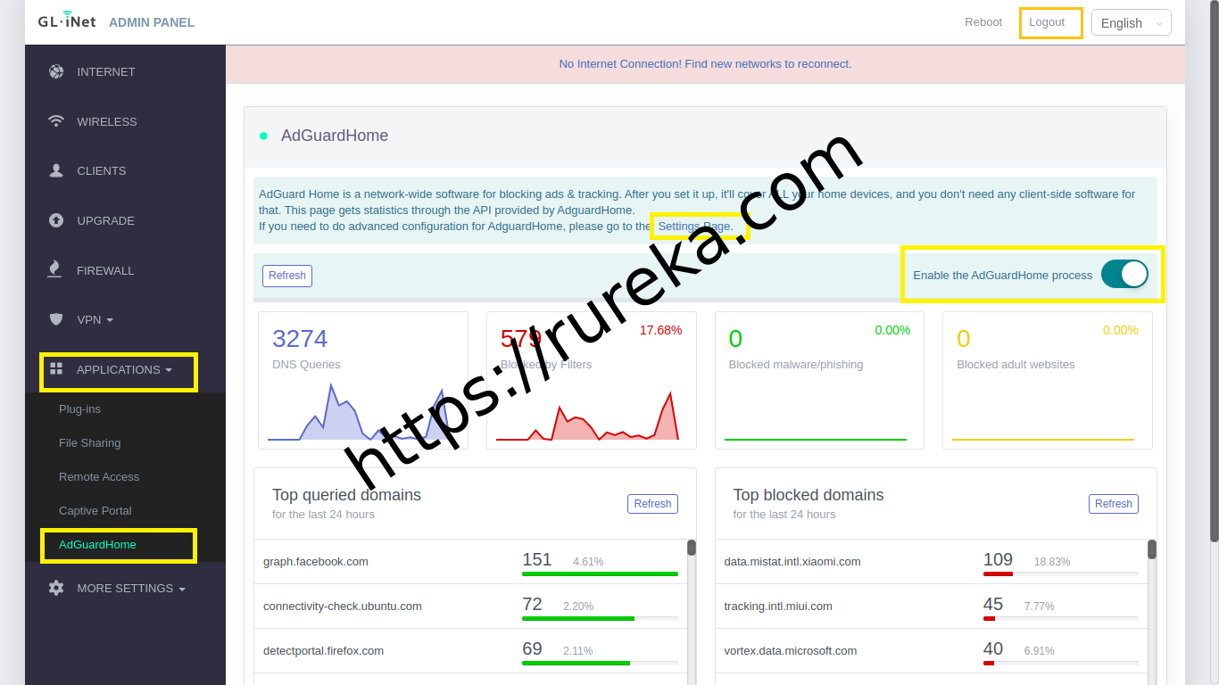Click connectivity-check.ubuntu.com domain row
Viewport: 1219px width, 685px height.
470,607
